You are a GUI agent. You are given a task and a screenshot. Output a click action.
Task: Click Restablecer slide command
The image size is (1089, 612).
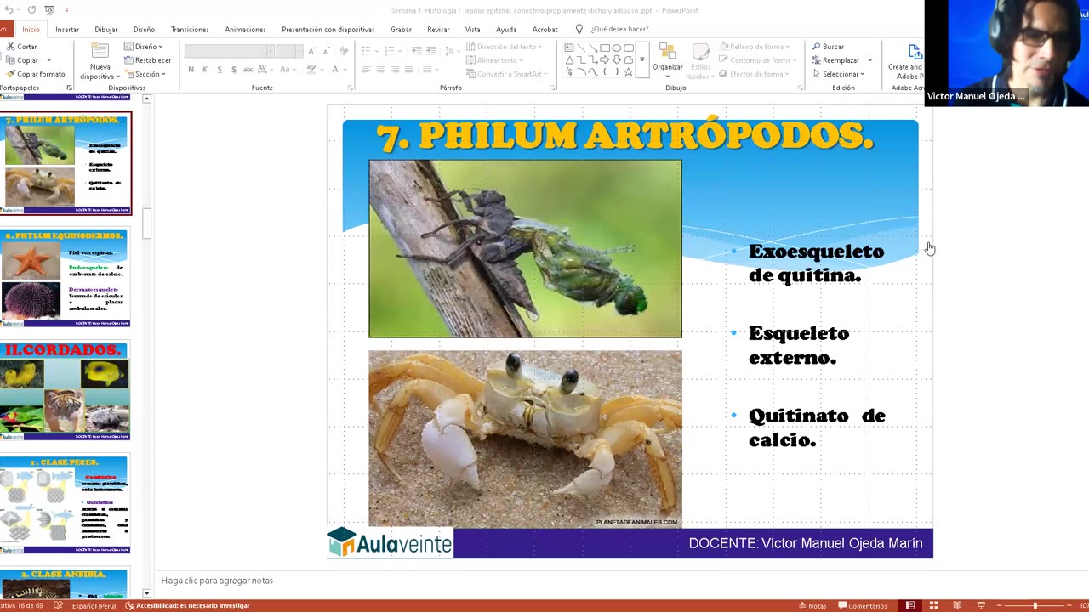(147, 60)
